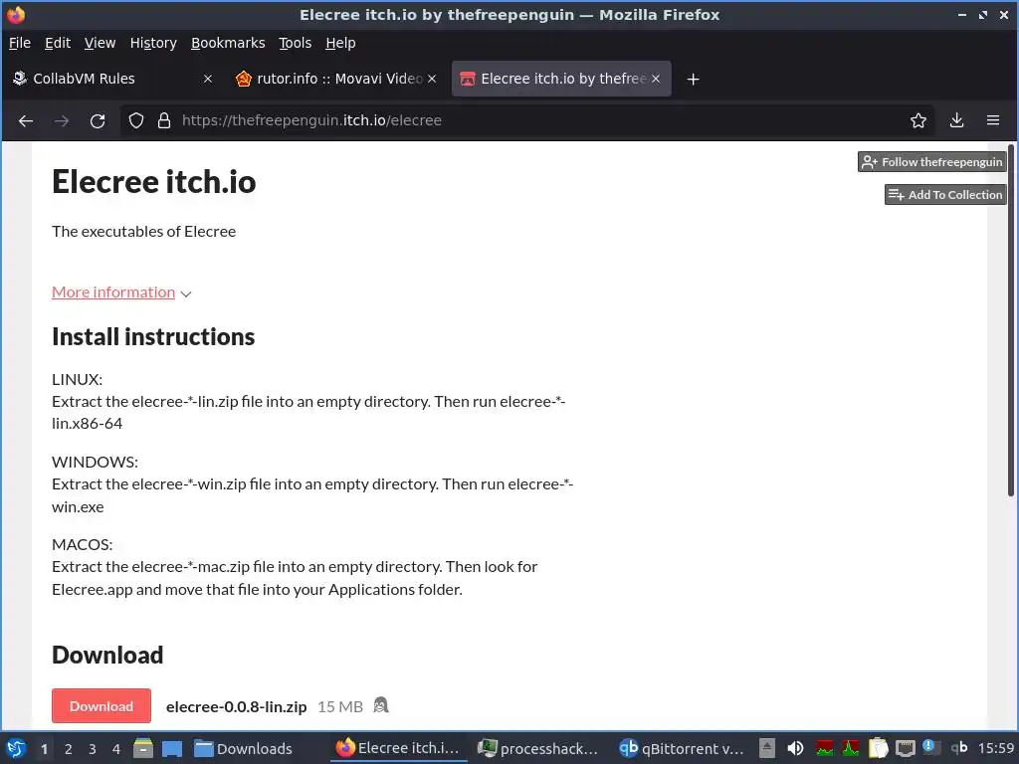Open the Firefox downloads panel
1019x764 pixels.
point(956,120)
